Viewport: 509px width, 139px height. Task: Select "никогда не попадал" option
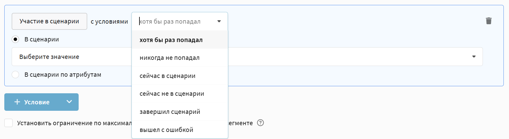(x=170, y=58)
